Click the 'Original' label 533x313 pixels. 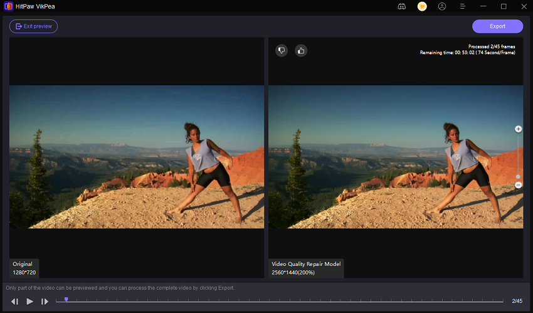point(23,264)
